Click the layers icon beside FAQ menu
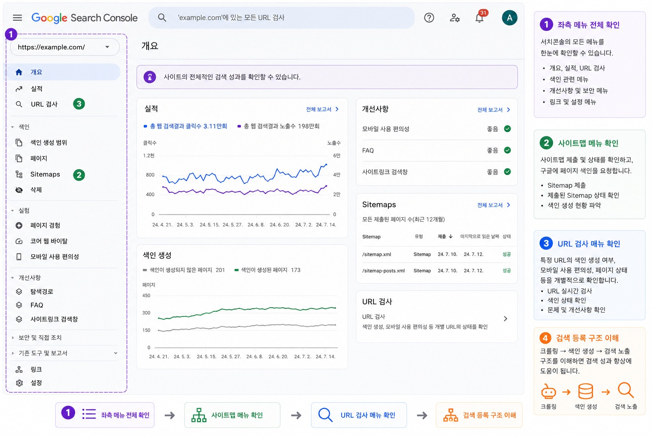Screen dimensions: 652x435 point(19,305)
